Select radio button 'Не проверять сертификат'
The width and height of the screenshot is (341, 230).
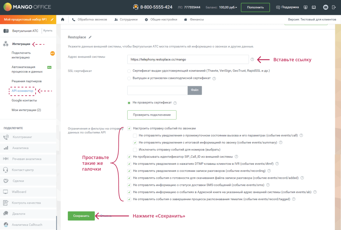point(128,103)
